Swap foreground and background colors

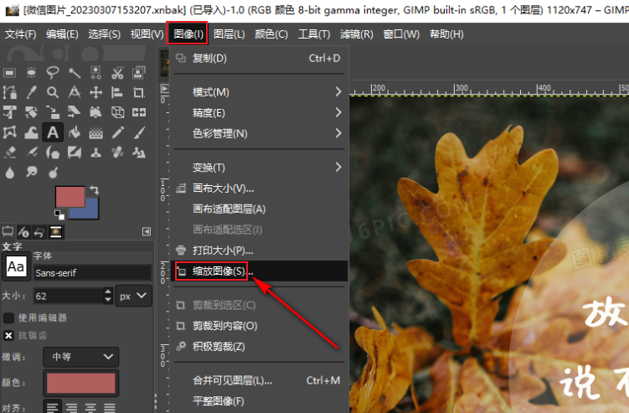point(95,190)
